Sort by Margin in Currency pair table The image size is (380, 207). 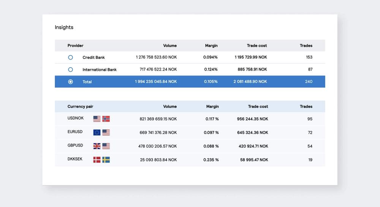(x=212, y=106)
